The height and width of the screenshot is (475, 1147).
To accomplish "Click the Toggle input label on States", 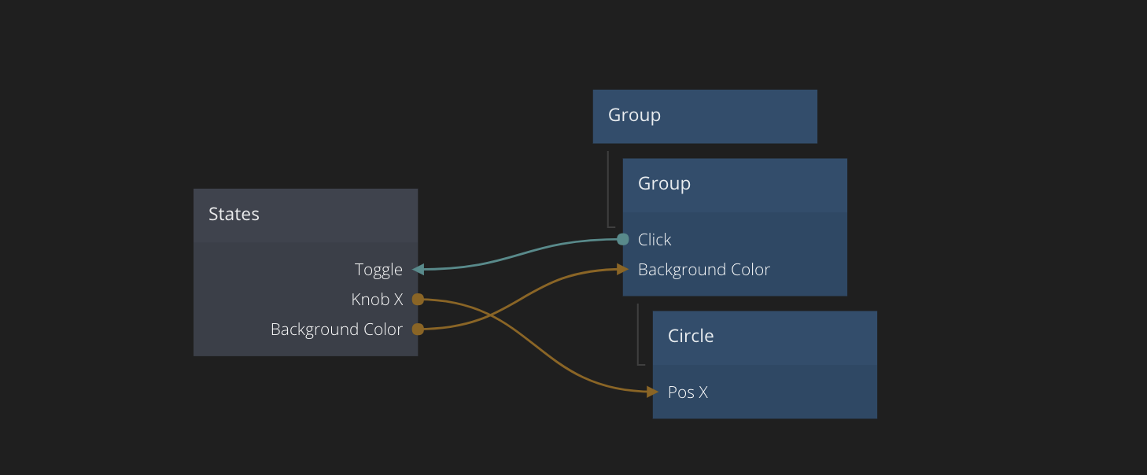I will click(x=378, y=270).
